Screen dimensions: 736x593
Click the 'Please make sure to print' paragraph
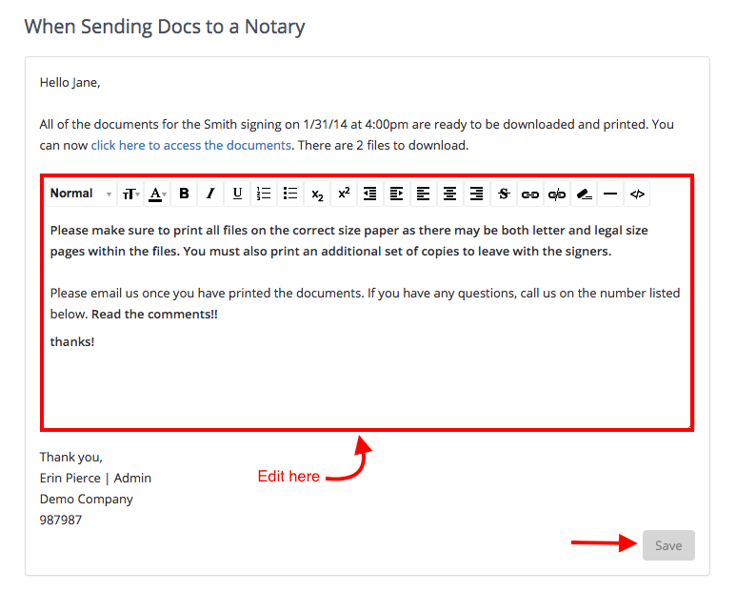(348, 240)
